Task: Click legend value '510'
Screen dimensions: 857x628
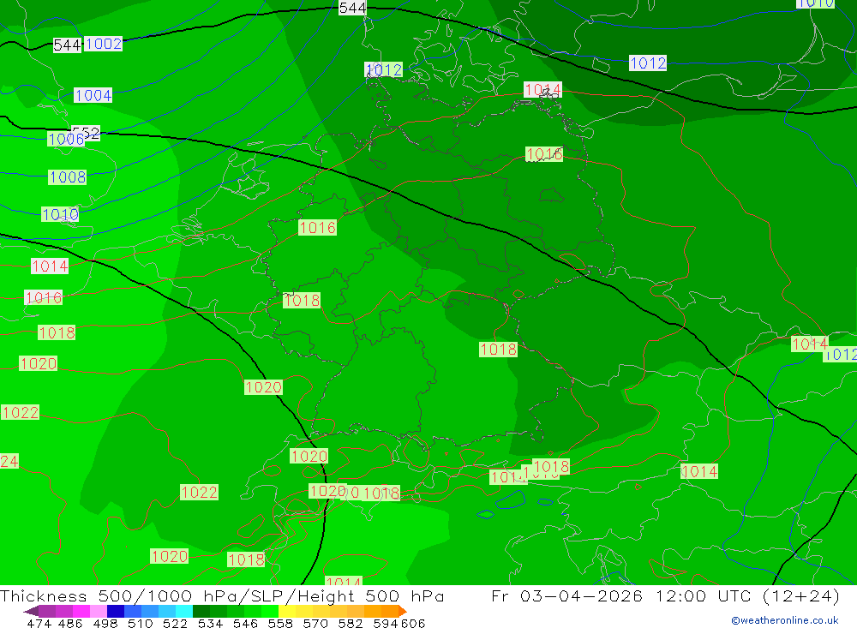Action: (x=141, y=623)
